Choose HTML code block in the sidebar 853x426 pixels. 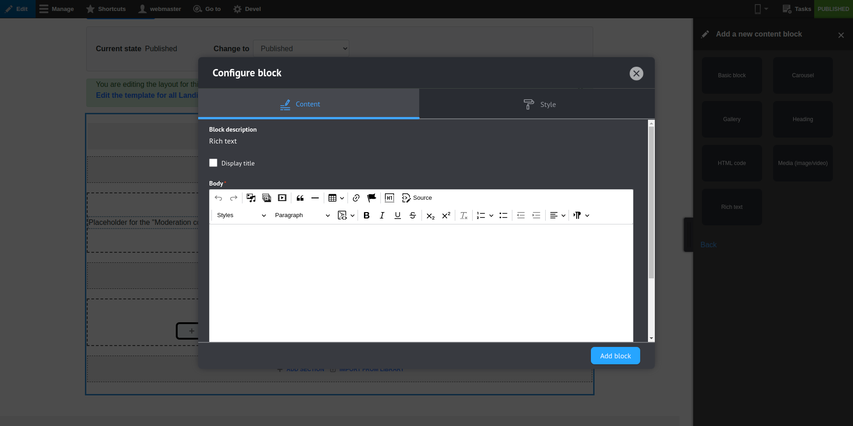point(732,163)
